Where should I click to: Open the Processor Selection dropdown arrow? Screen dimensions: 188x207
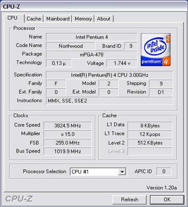click(122, 172)
